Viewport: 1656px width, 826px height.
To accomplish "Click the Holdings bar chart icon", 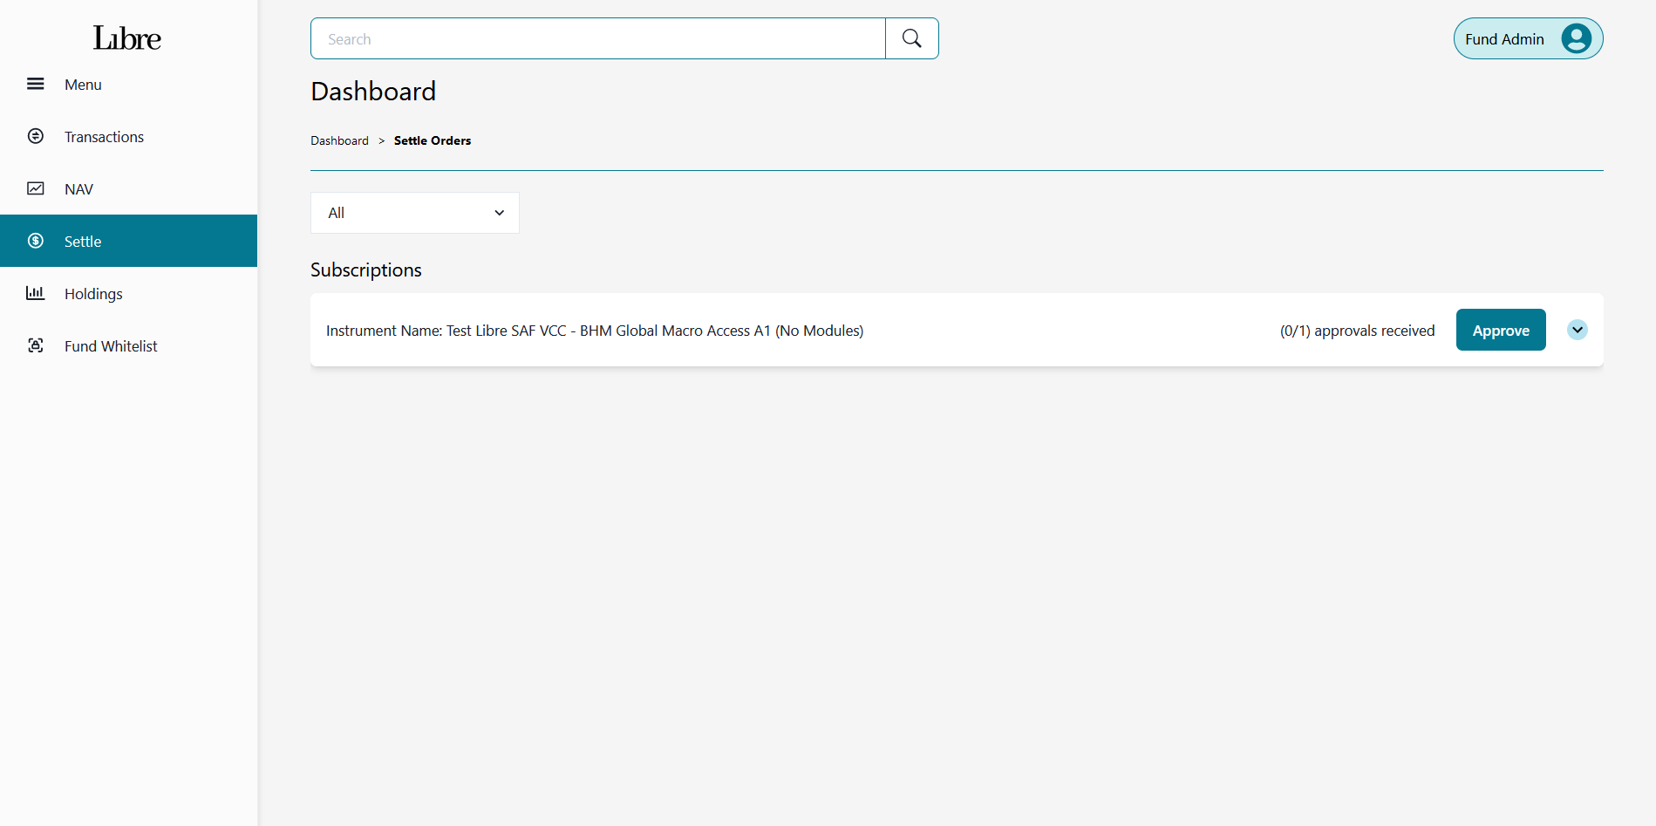I will pyautogui.click(x=35, y=294).
